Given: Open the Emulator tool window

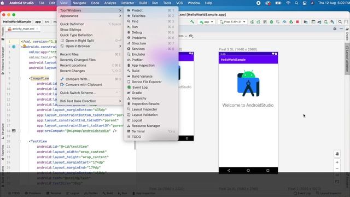Looking at the screenshot, I should point(151,54).
